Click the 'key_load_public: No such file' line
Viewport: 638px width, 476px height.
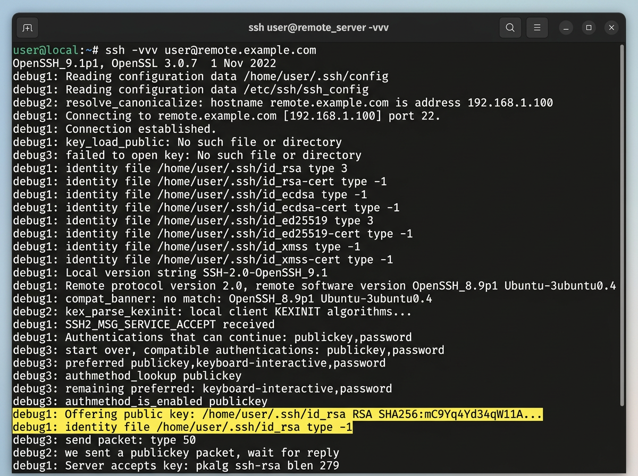click(x=178, y=142)
